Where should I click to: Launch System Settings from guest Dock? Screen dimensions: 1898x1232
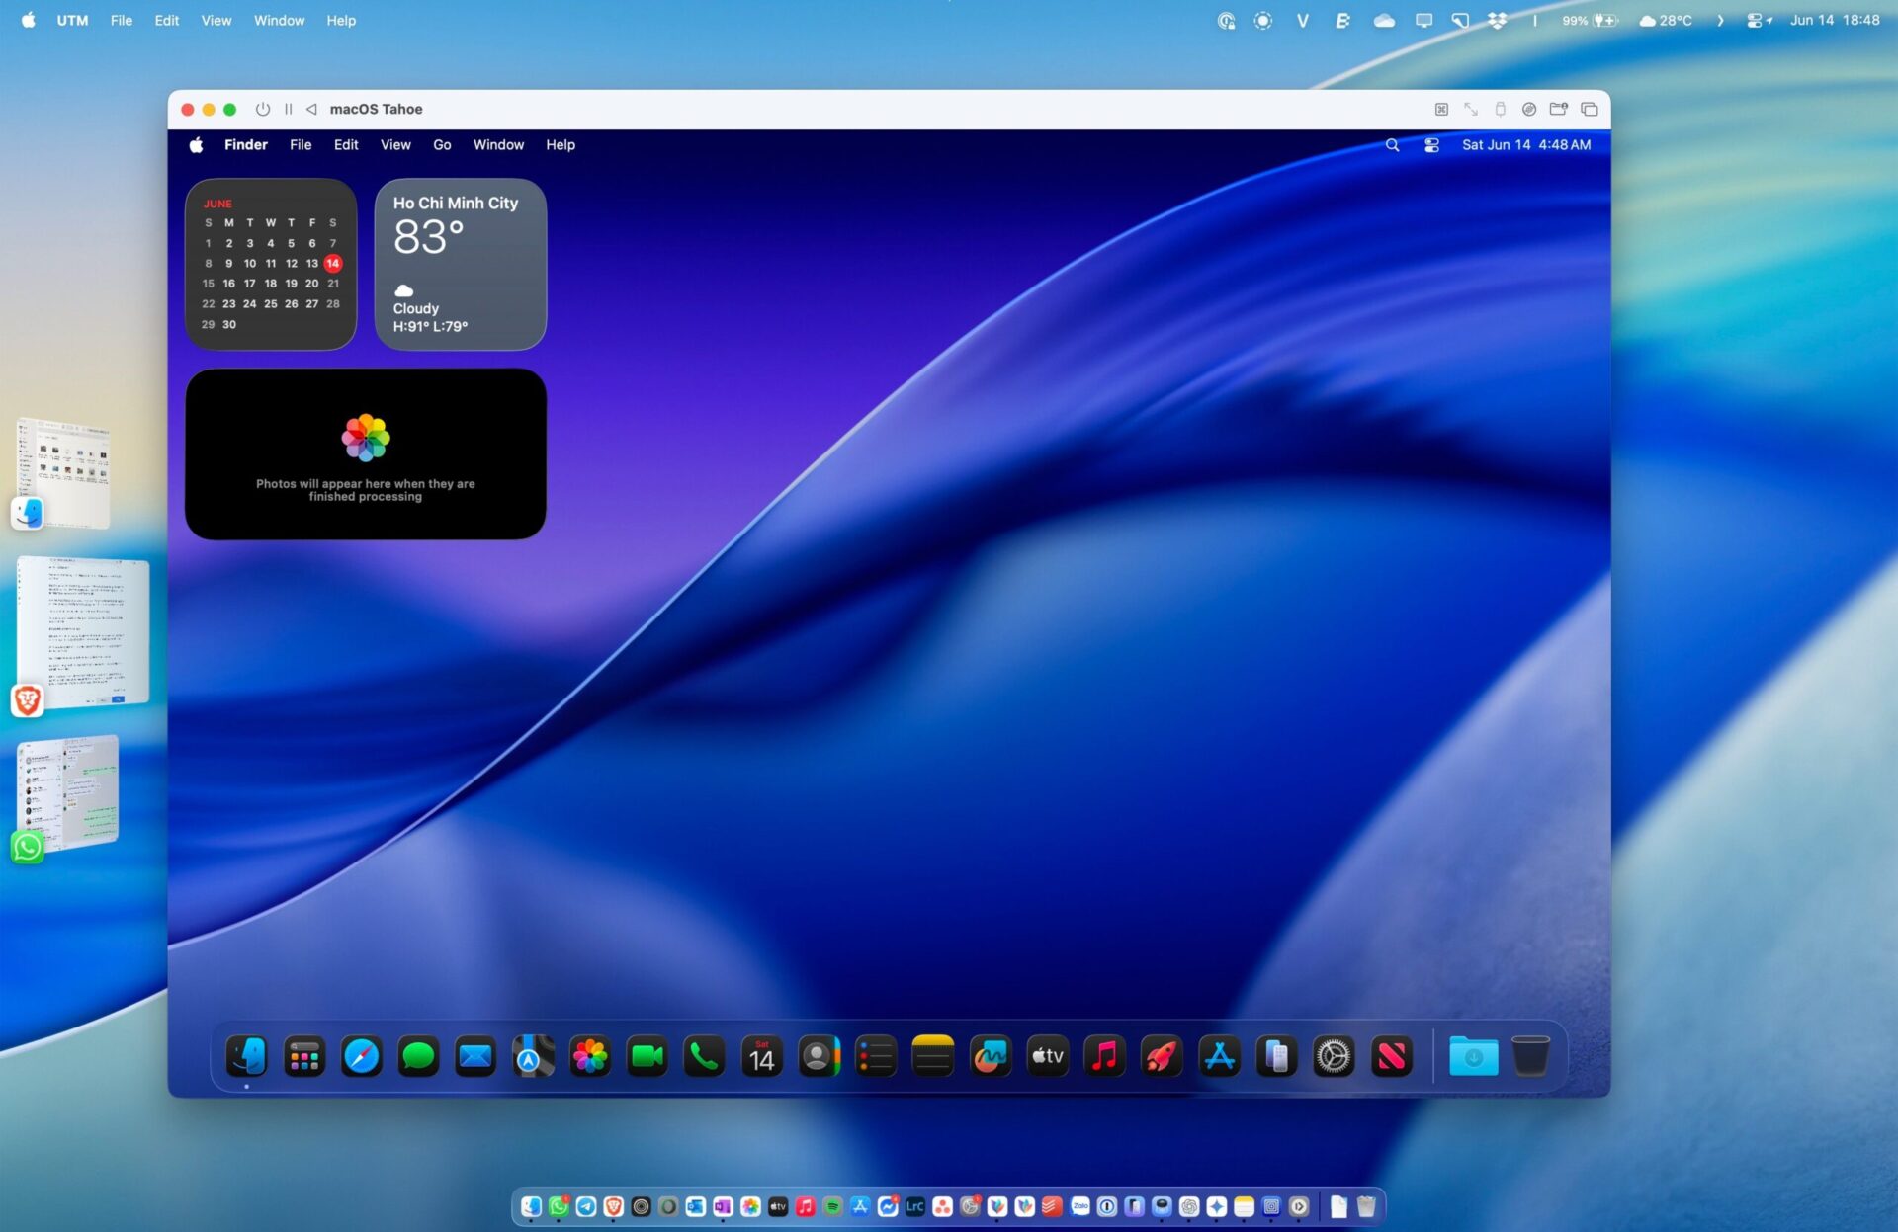click(1333, 1057)
